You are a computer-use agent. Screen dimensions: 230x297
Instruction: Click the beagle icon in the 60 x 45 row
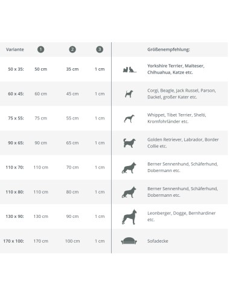[129, 94]
